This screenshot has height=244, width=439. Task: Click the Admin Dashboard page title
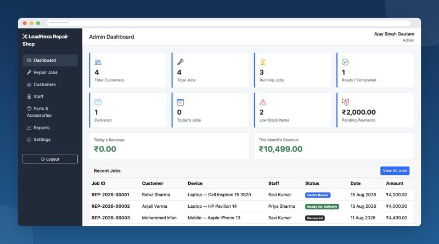point(111,37)
